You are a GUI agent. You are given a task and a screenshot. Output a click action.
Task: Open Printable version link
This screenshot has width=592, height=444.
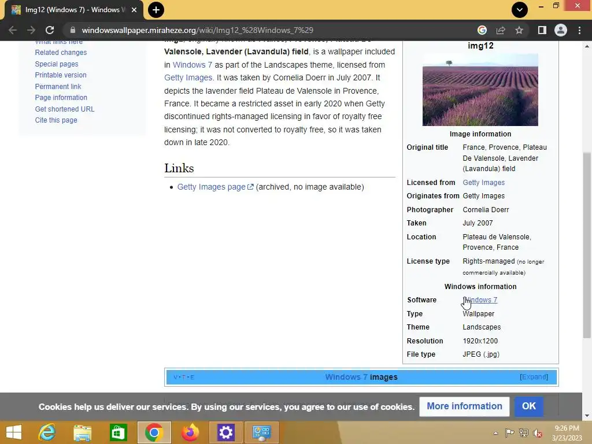click(x=61, y=75)
